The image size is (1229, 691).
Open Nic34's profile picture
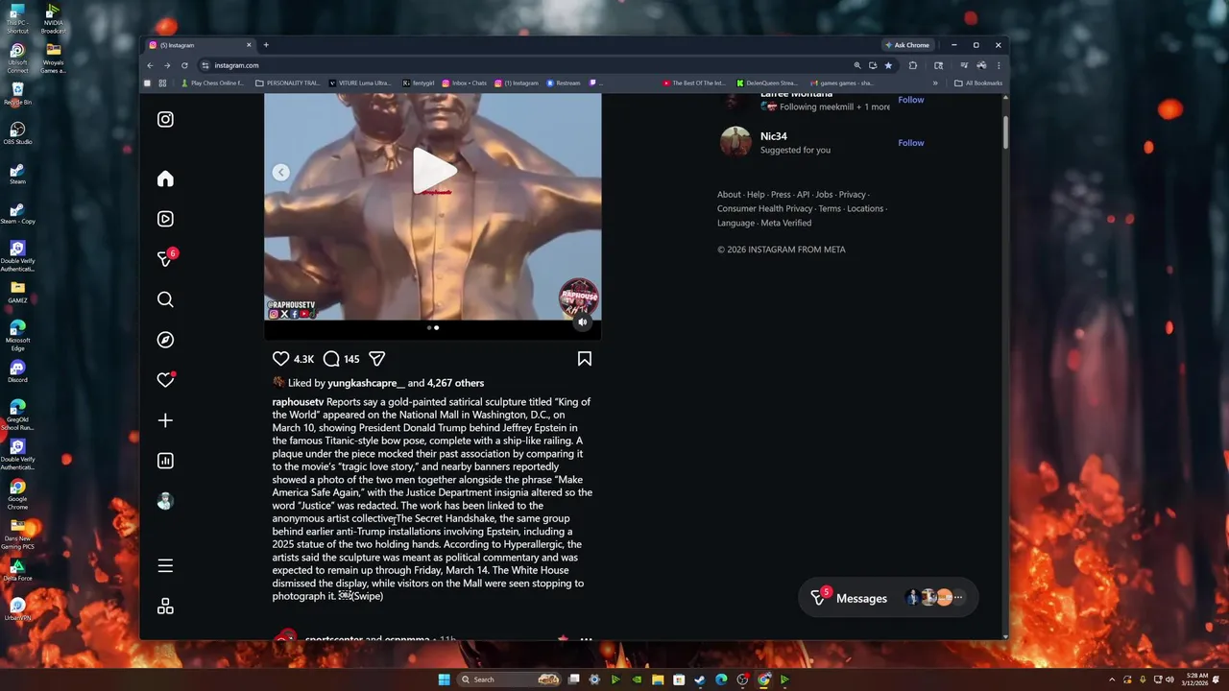(x=735, y=142)
